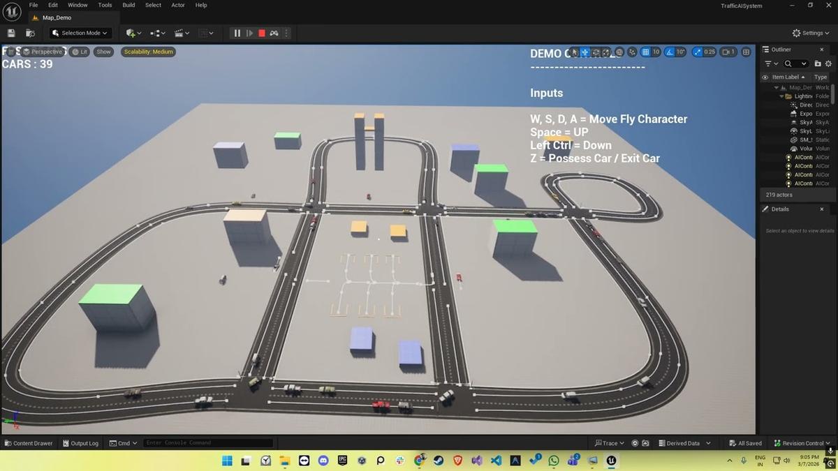Click the Type column header
The image size is (838, 471).
coord(821,77)
